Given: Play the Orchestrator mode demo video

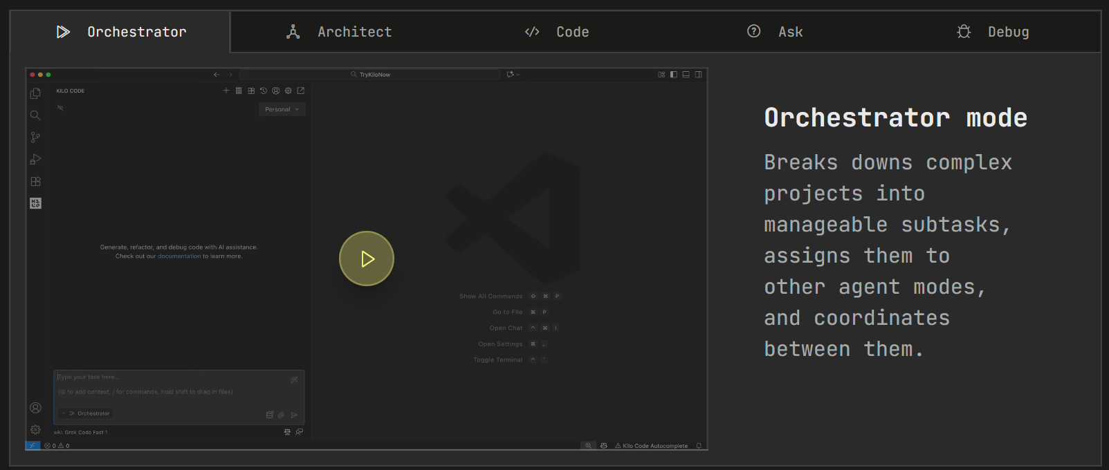Looking at the screenshot, I should pyautogui.click(x=366, y=258).
